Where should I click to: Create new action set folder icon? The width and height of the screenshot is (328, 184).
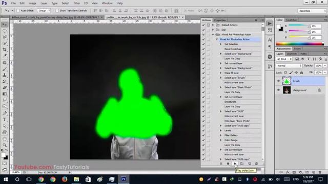click(242, 164)
